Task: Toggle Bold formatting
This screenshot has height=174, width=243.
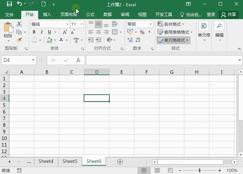Action: (34, 32)
